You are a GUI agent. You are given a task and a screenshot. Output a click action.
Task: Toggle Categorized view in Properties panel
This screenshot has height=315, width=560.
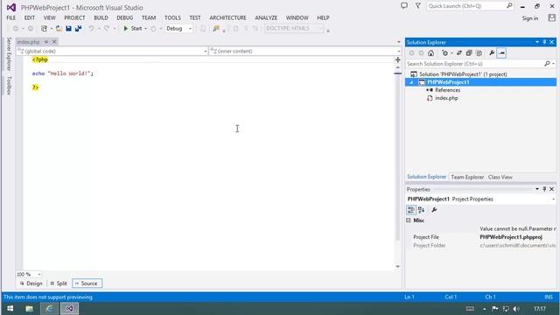pyautogui.click(x=411, y=210)
